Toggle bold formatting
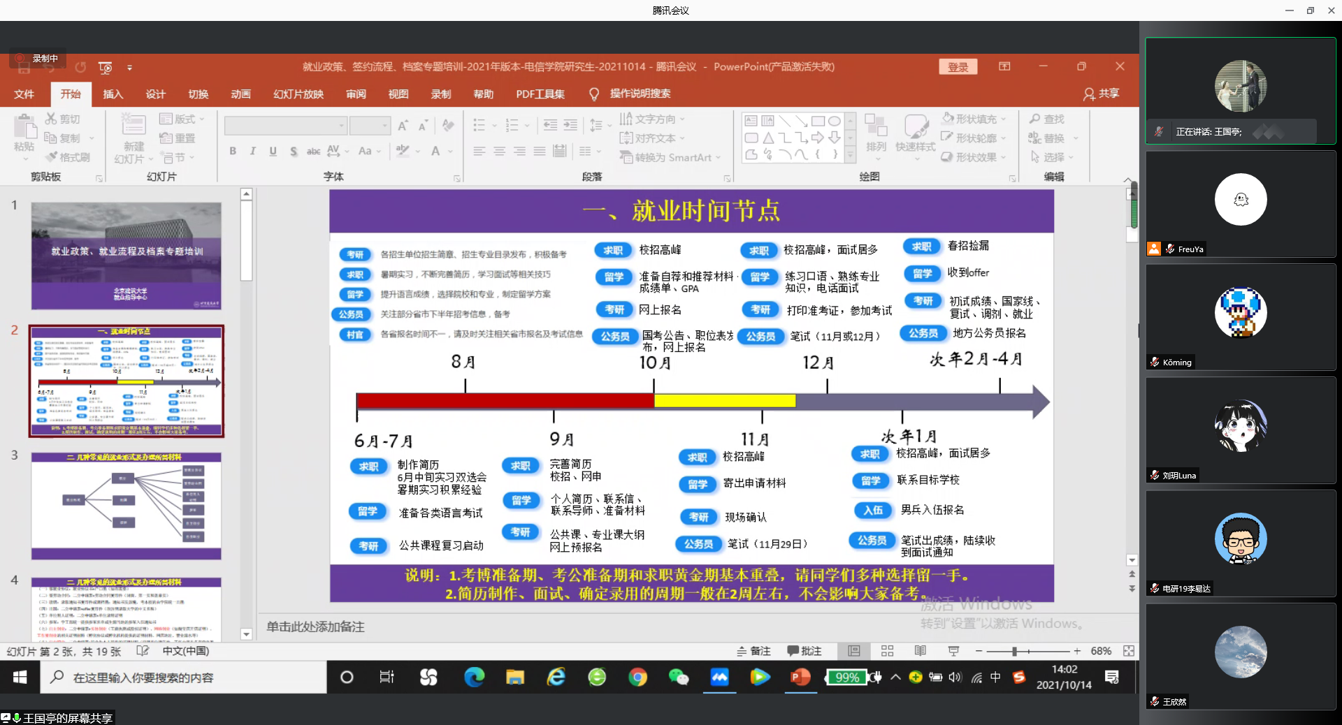 (233, 151)
